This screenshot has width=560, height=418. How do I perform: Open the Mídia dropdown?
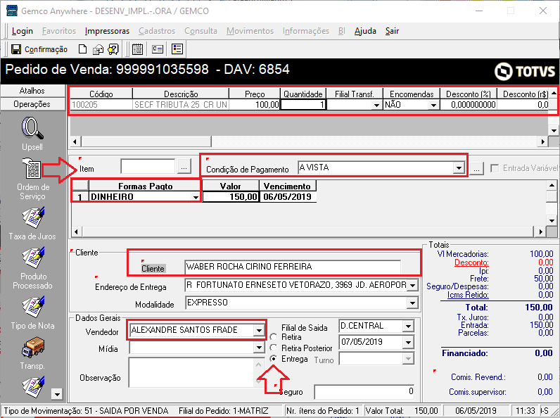259,347
